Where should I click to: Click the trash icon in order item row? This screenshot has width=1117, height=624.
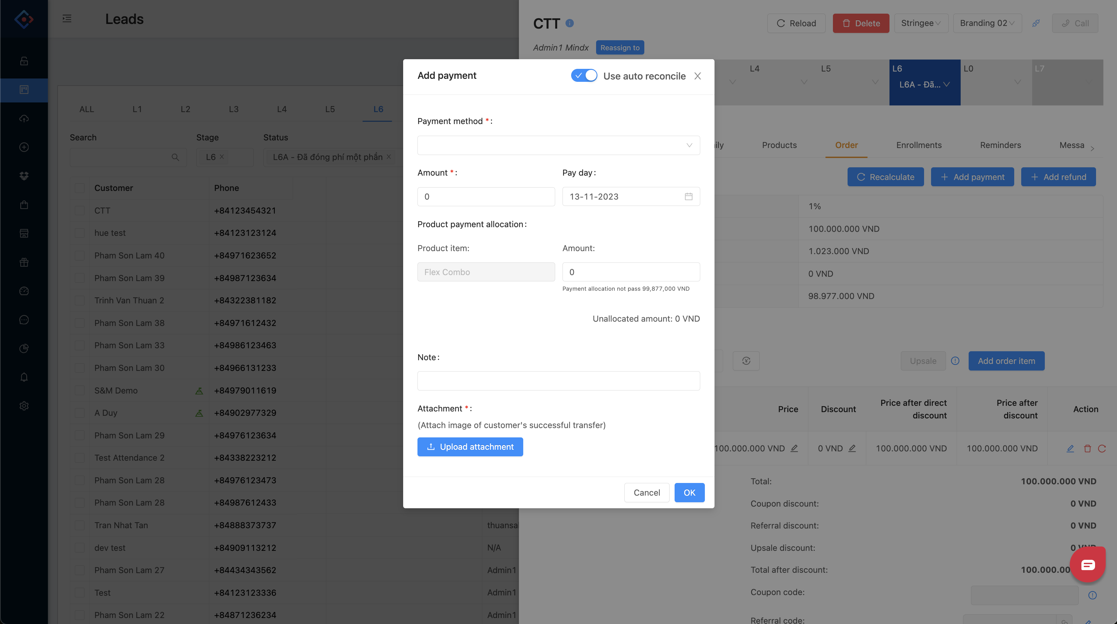tap(1087, 448)
